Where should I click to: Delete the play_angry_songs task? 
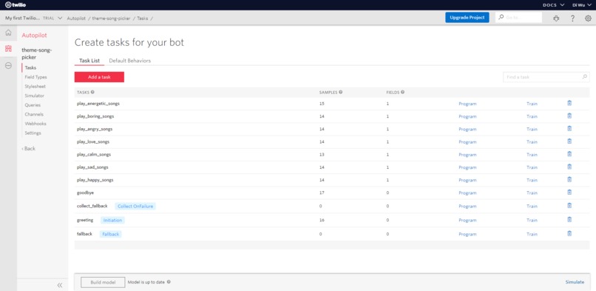point(569,129)
